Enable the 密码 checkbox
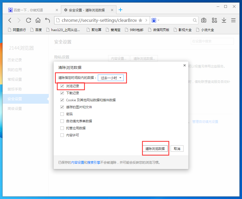The height and width of the screenshot is (199, 242). 62,114
